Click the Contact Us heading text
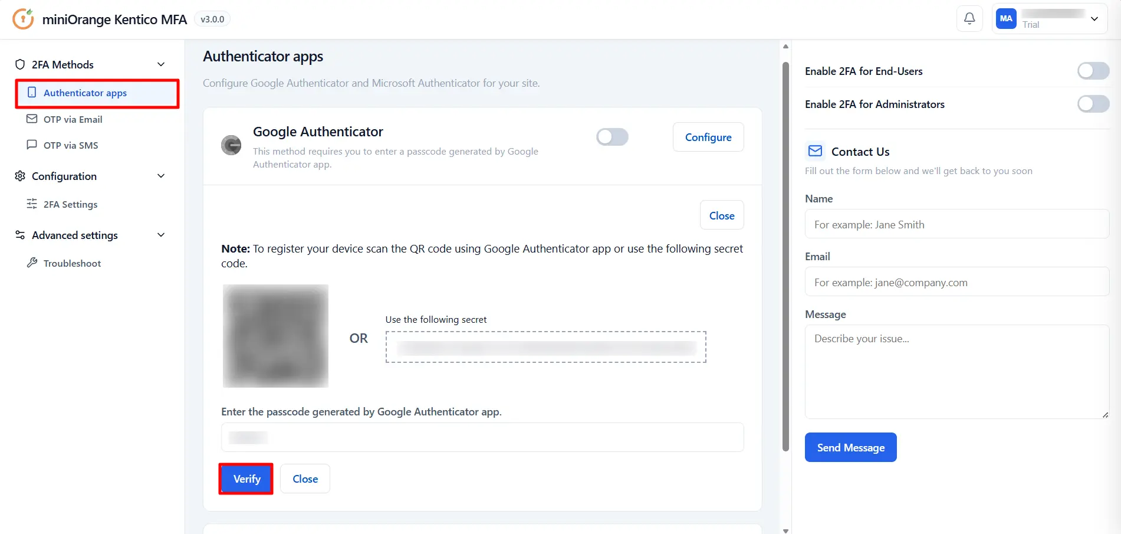 point(860,152)
